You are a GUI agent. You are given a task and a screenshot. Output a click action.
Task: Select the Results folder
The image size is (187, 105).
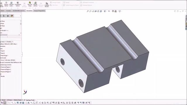pos(3,76)
